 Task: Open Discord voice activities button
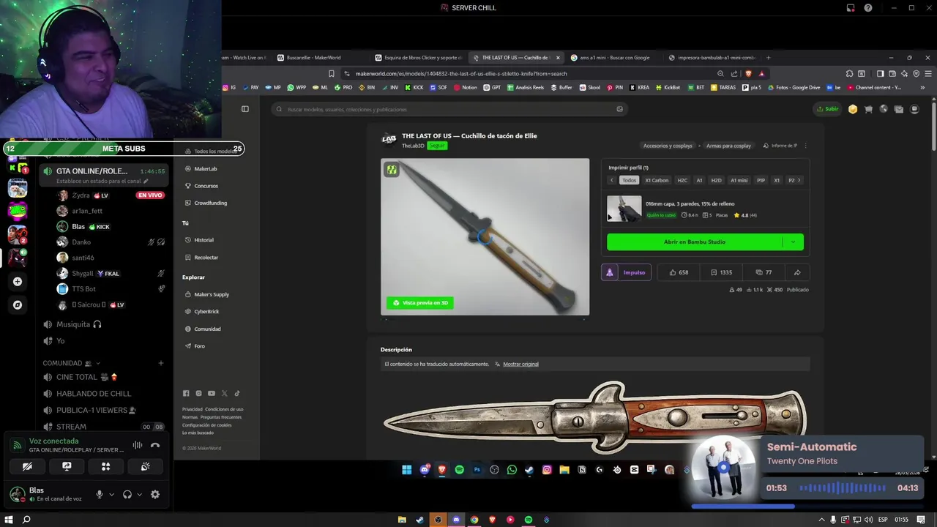point(106,466)
